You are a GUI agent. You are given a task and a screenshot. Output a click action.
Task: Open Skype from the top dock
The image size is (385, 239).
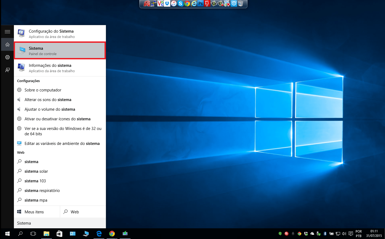(x=180, y=3)
